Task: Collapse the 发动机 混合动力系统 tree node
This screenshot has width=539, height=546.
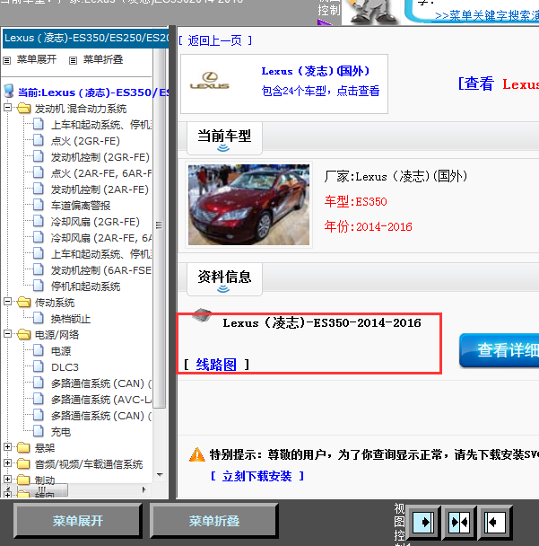Action: coord(8,107)
